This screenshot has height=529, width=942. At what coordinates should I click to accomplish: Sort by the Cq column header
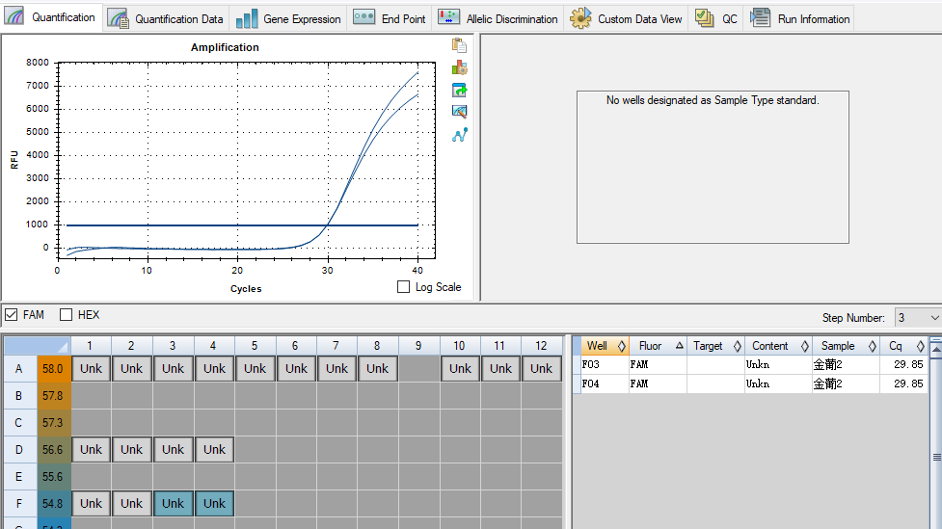point(903,346)
